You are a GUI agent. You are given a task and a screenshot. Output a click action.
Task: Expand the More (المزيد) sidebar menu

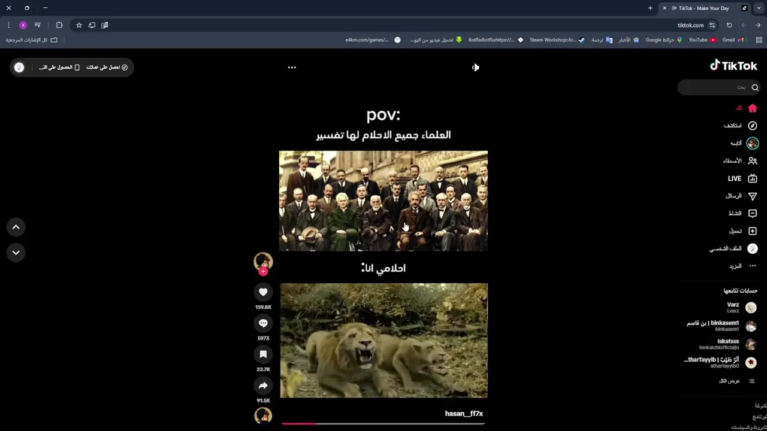click(x=743, y=266)
